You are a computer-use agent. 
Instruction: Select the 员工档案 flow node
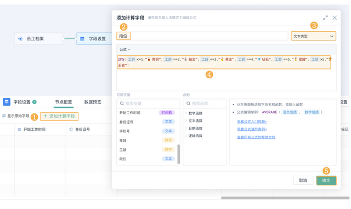click(x=38, y=39)
